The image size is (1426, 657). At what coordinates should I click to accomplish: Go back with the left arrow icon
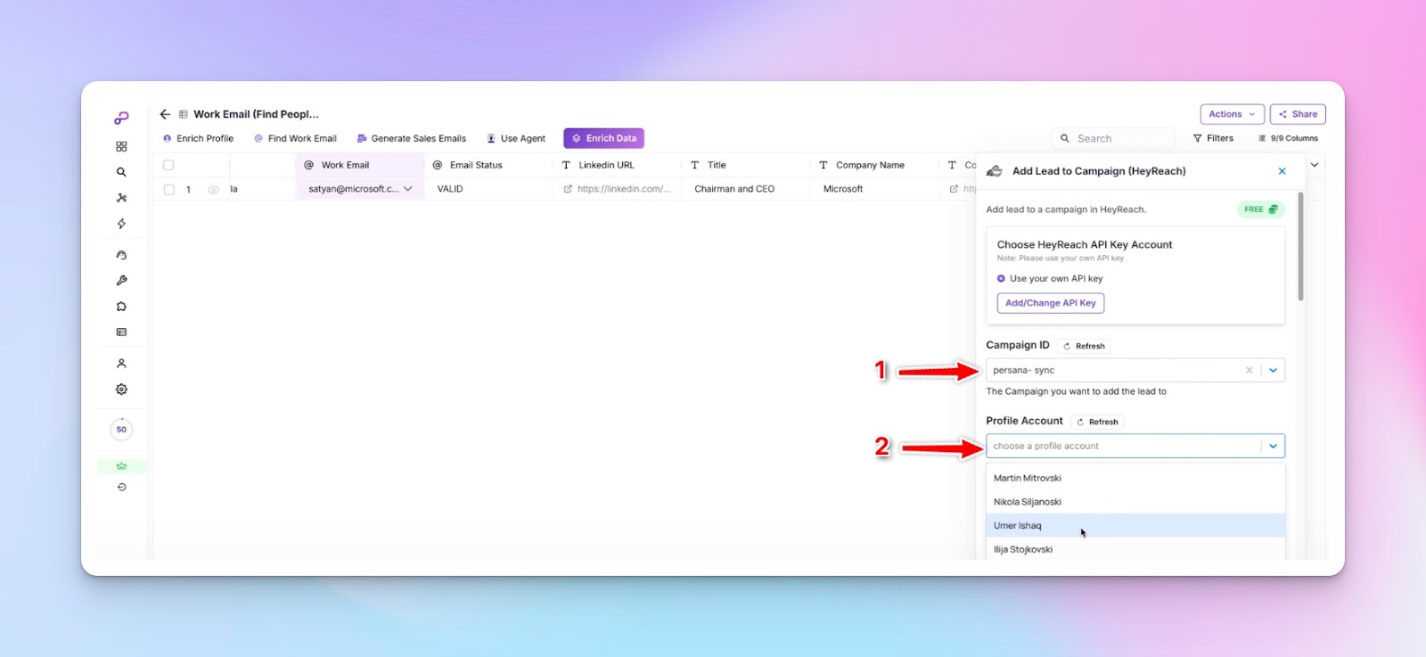[165, 114]
